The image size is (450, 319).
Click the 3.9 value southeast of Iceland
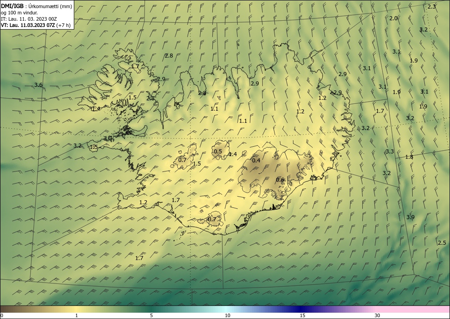pos(410,217)
